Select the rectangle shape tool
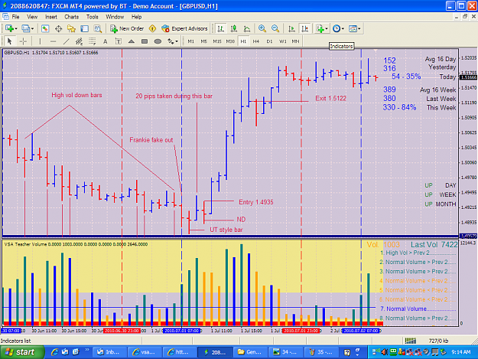This screenshot has width=478, height=359. 145,41
